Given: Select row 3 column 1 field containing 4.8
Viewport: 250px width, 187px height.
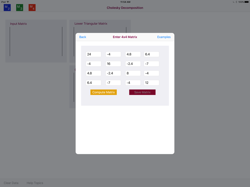Looking at the screenshot, I should pyautogui.click(x=93, y=73).
